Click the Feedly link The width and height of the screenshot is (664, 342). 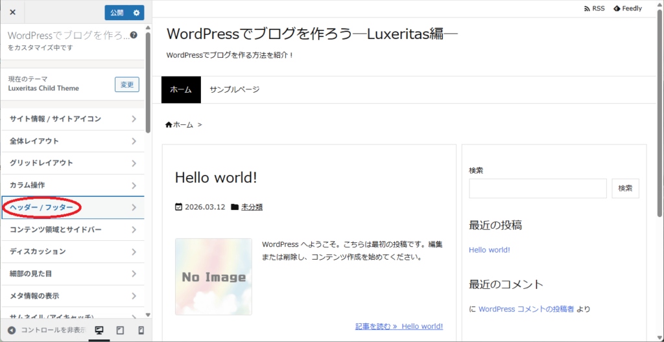[x=628, y=8]
